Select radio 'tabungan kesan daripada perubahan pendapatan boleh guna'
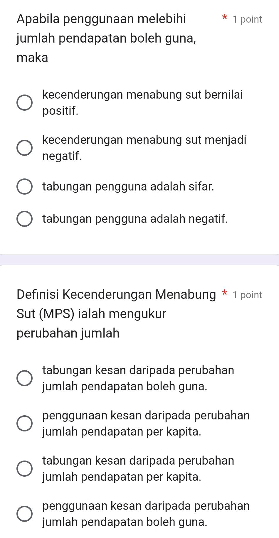Viewport: 279px width, 538px height. coord(24,378)
